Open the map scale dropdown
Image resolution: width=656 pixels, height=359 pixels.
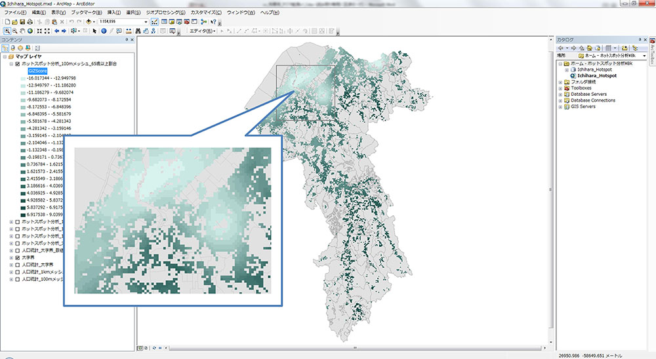[x=147, y=22]
